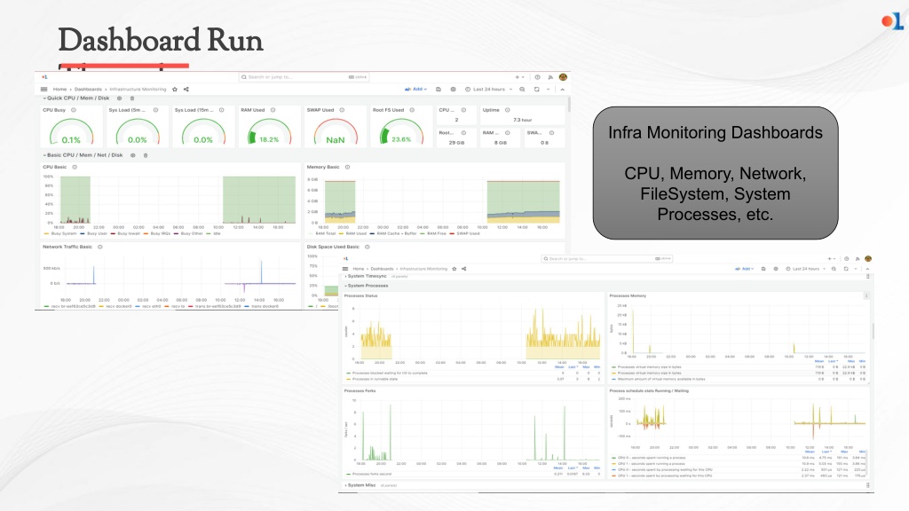Open row settings gear for Quick CPU row
Viewport: 909px width, 511px height.
point(120,98)
